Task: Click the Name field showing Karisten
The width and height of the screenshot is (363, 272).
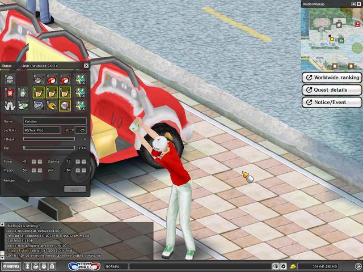Action: click(54, 121)
